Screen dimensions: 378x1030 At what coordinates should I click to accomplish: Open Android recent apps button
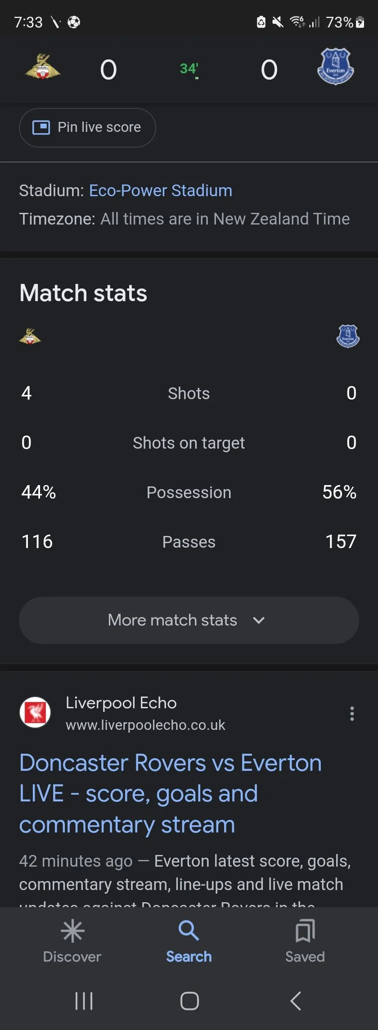click(84, 1001)
